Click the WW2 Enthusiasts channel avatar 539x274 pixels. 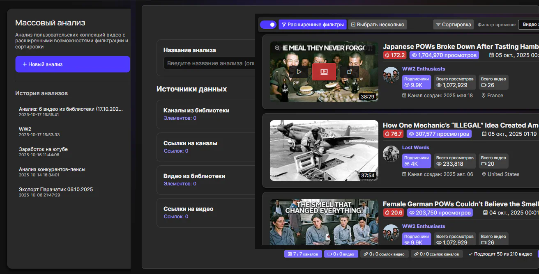coord(391,75)
